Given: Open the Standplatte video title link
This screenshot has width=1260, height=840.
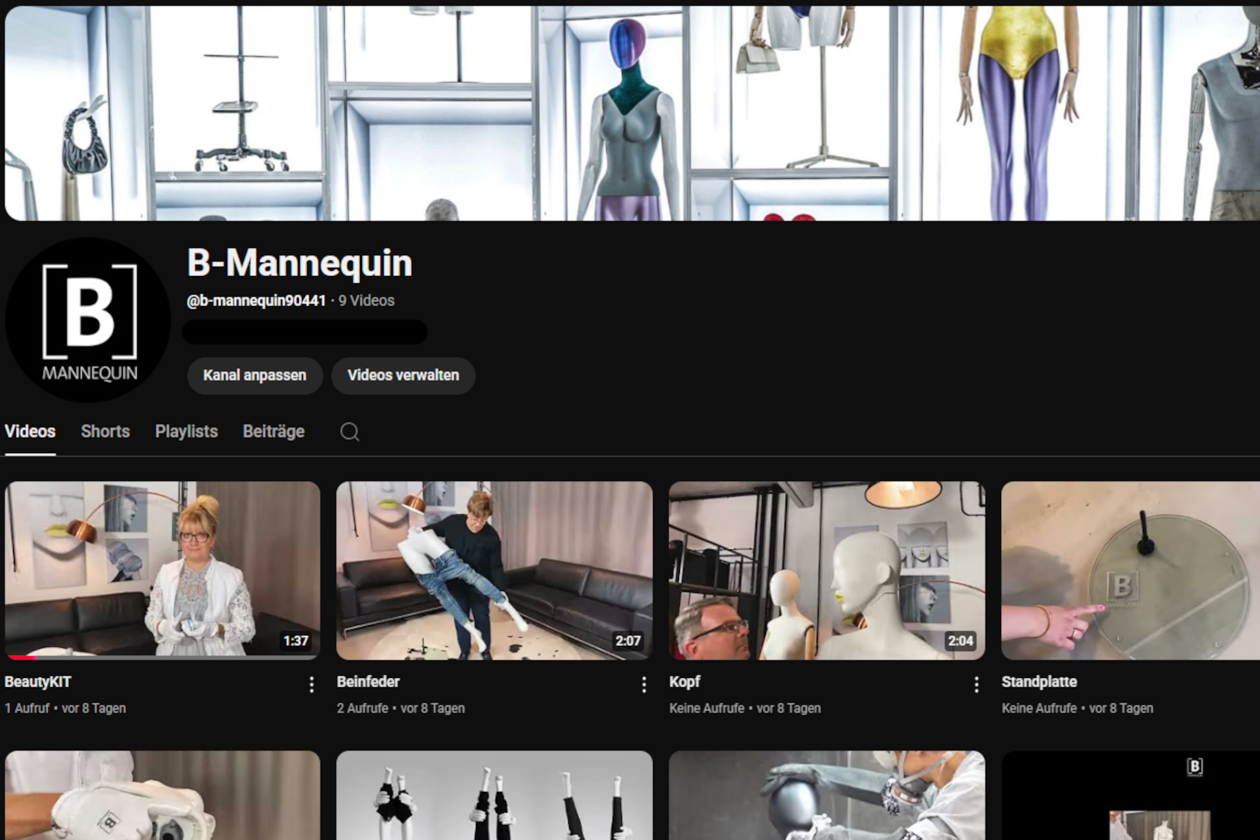Looking at the screenshot, I should pos(1039,682).
